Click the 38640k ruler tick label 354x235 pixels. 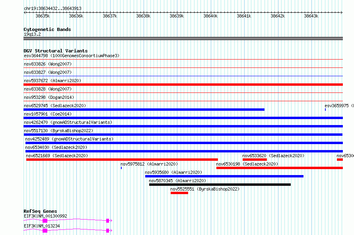[x=210, y=16]
